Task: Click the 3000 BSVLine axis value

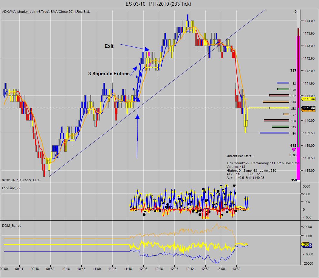Action: point(306,186)
